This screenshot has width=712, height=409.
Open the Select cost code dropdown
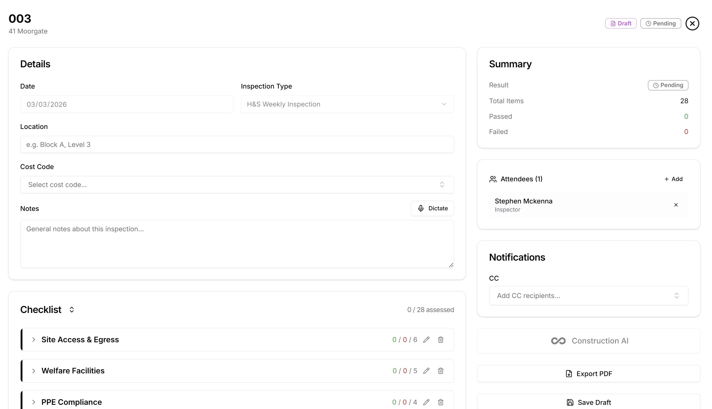(237, 185)
